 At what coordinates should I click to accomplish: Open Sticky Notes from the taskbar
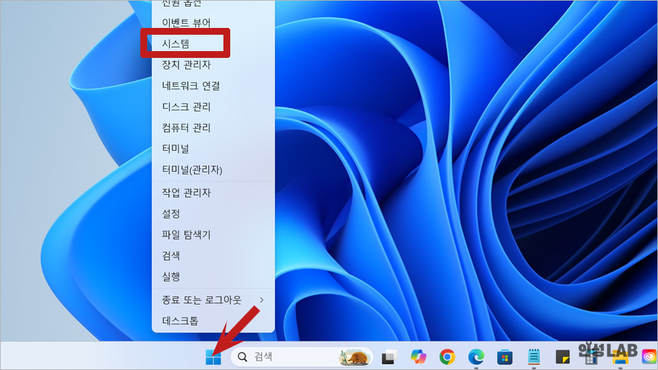point(563,357)
